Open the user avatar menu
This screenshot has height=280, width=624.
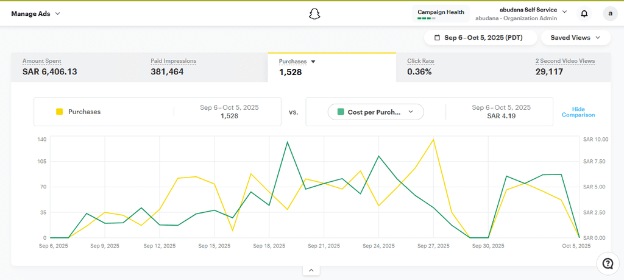coord(610,13)
